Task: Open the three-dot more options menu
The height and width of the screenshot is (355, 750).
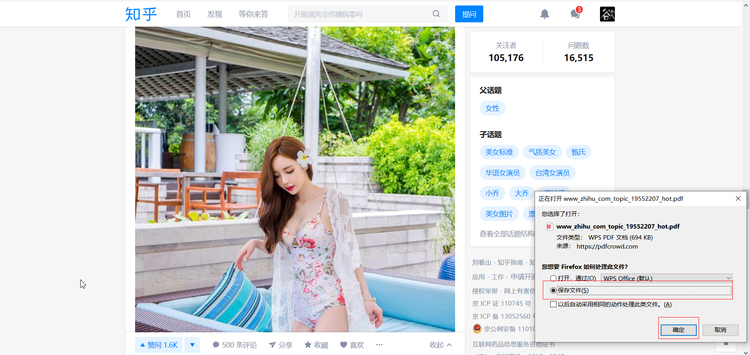Action: [x=379, y=344]
